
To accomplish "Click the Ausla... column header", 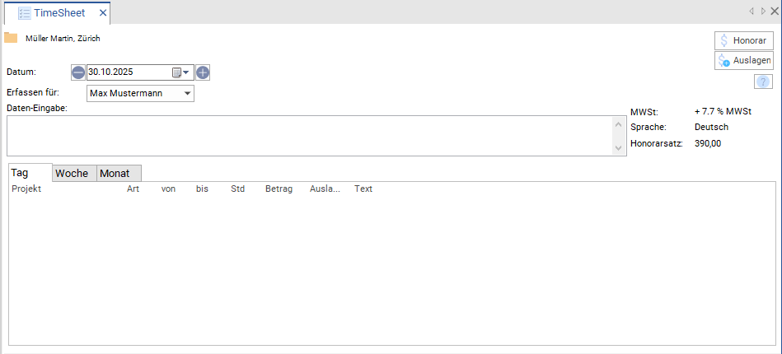I will tap(325, 189).
